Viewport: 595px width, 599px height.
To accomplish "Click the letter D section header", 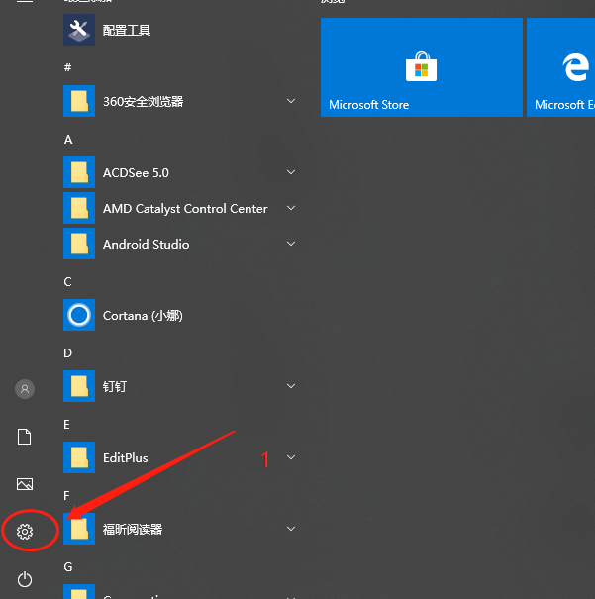I will click(x=67, y=353).
